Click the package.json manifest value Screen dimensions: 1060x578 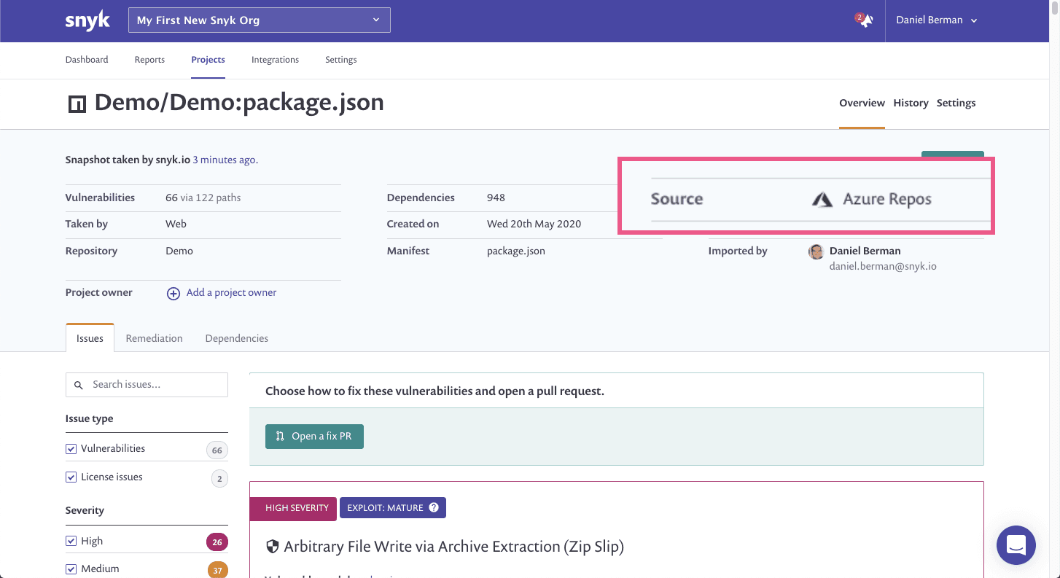[516, 251]
